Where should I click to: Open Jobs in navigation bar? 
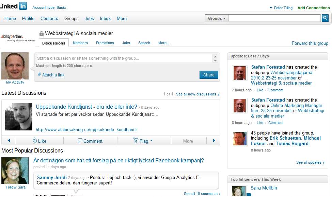coord(89,19)
